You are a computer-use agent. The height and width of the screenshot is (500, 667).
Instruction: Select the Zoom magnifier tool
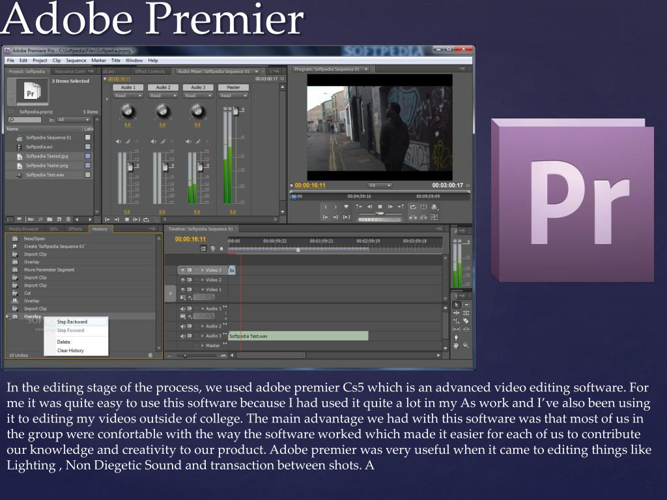point(466,345)
